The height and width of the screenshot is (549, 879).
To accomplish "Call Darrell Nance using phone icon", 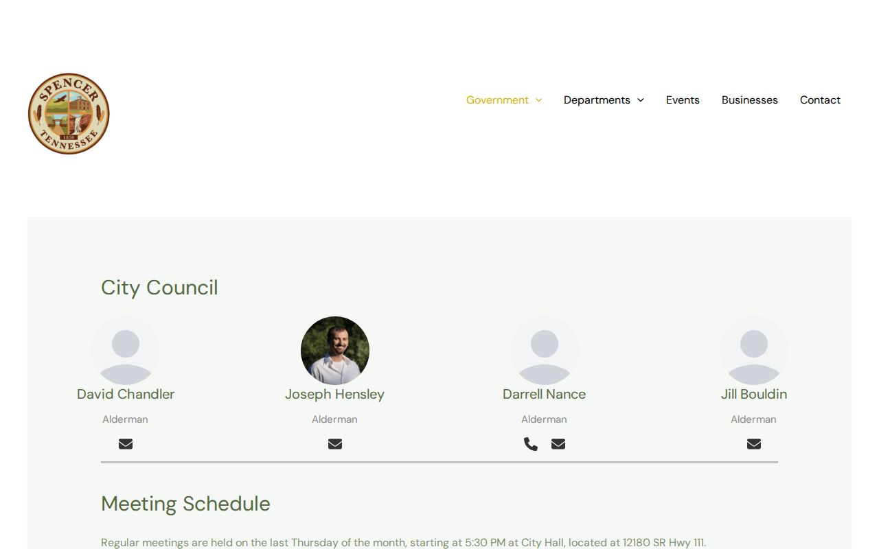I will (x=531, y=444).
